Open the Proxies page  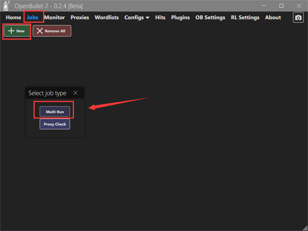click(80, 17)
